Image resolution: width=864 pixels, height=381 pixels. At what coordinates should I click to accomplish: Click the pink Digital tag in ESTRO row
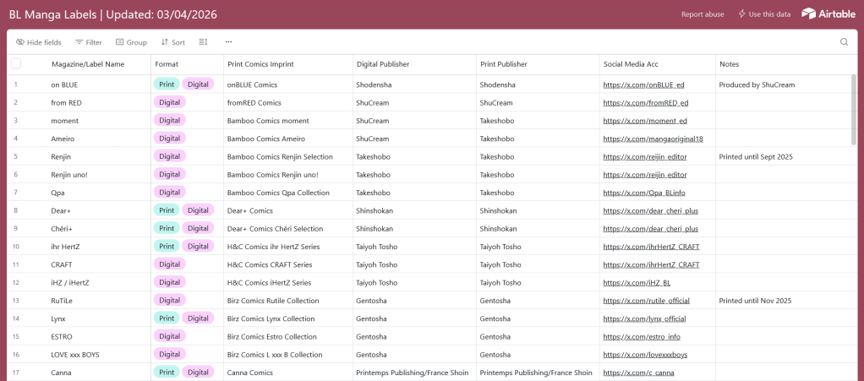pyautogui.click(x=169, y=336)
